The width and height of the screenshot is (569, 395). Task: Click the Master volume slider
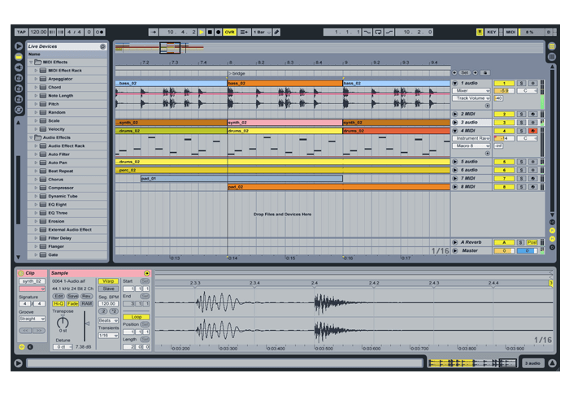click(504, 250)
